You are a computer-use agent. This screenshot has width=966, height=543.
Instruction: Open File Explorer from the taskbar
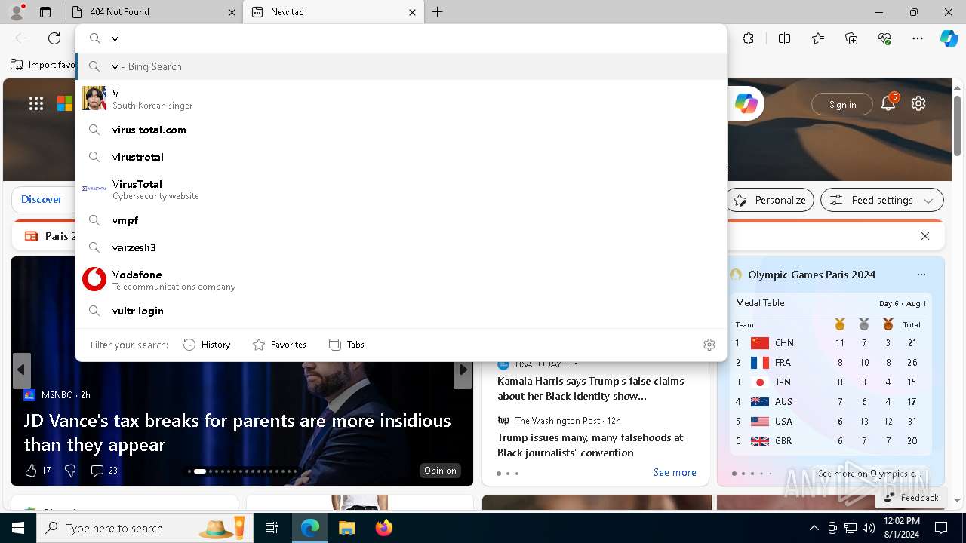click(x=346, y=528)
